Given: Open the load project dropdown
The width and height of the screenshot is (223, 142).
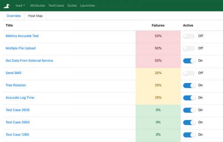Looking at the screenshot, I should 20,6.
